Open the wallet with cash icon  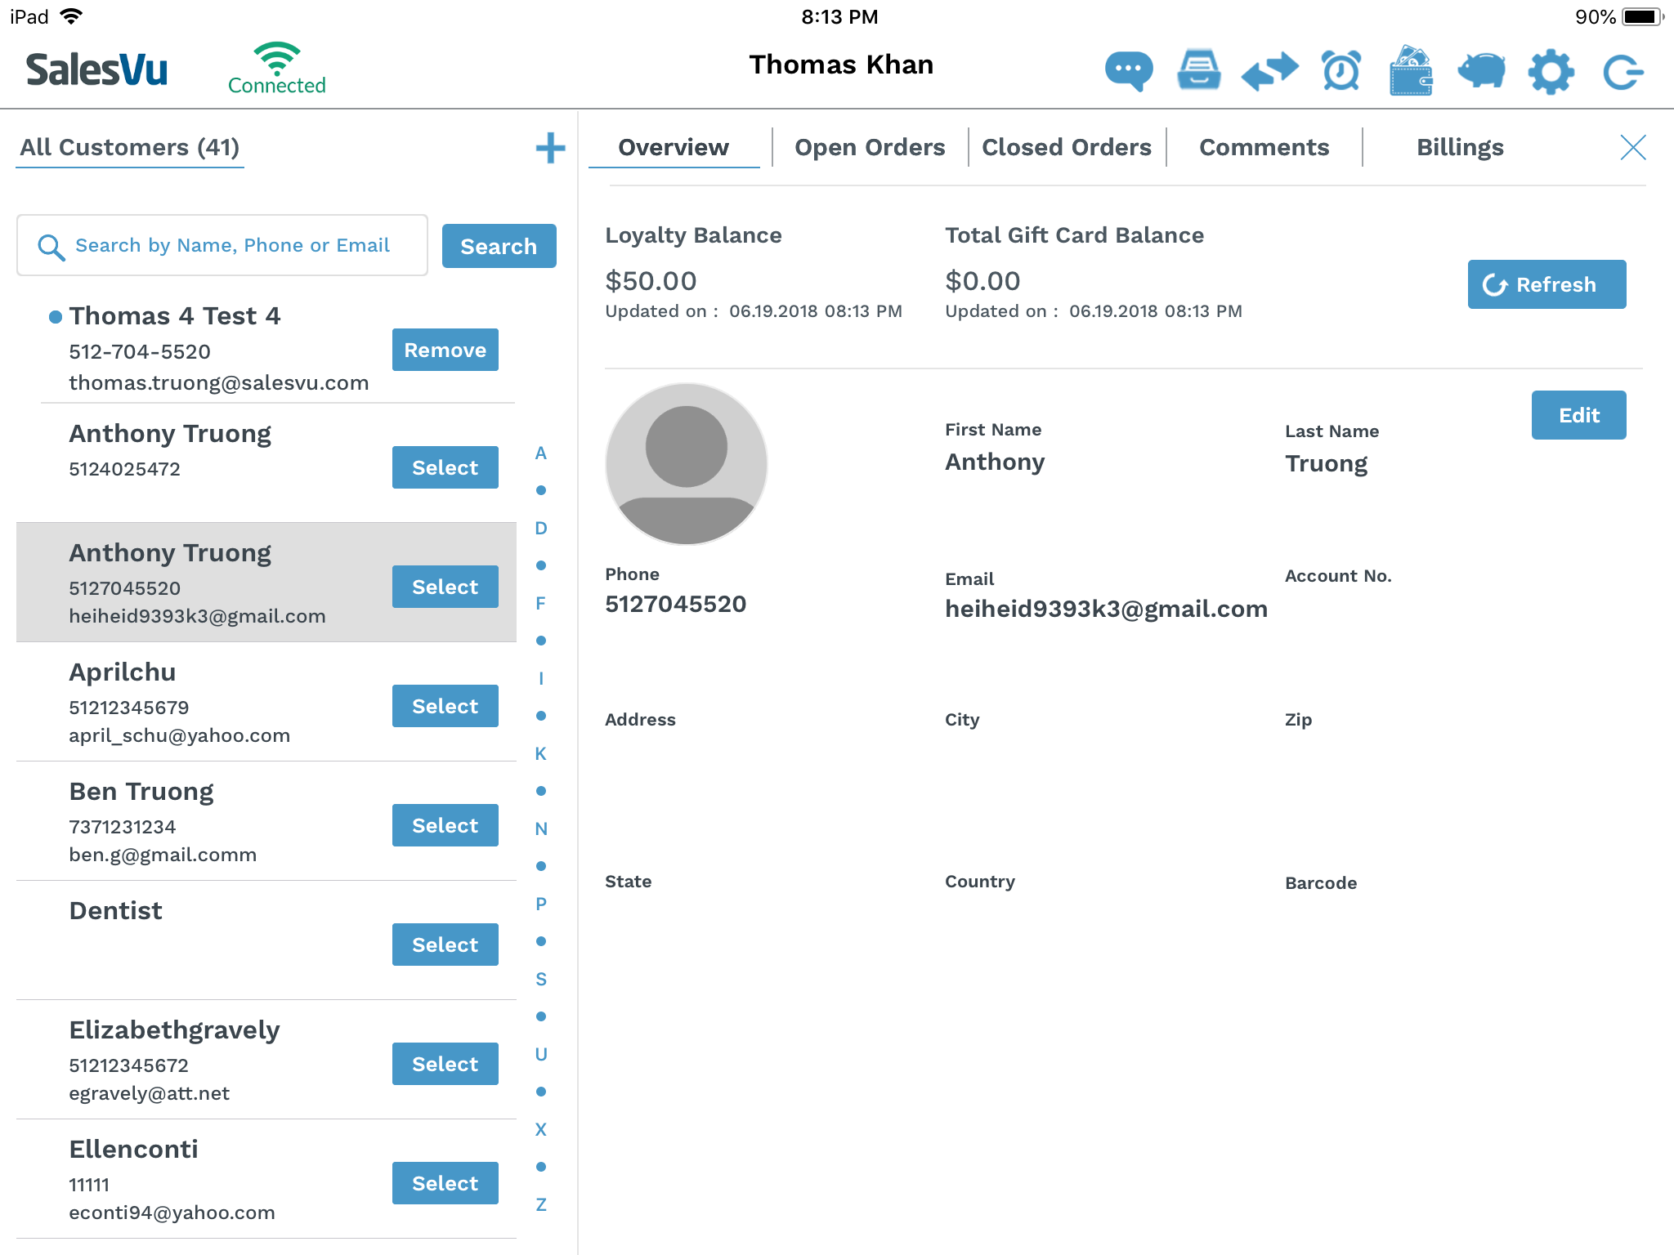(x=1411, y=71)
